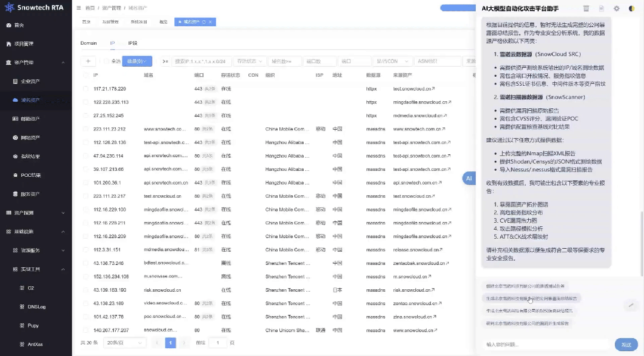The image size is (644, 356).
Task: Switch to the IP段 tab
Action: point(133,43)
